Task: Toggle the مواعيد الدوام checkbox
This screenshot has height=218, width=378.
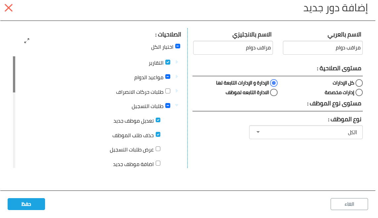Action: click(168, 77)
